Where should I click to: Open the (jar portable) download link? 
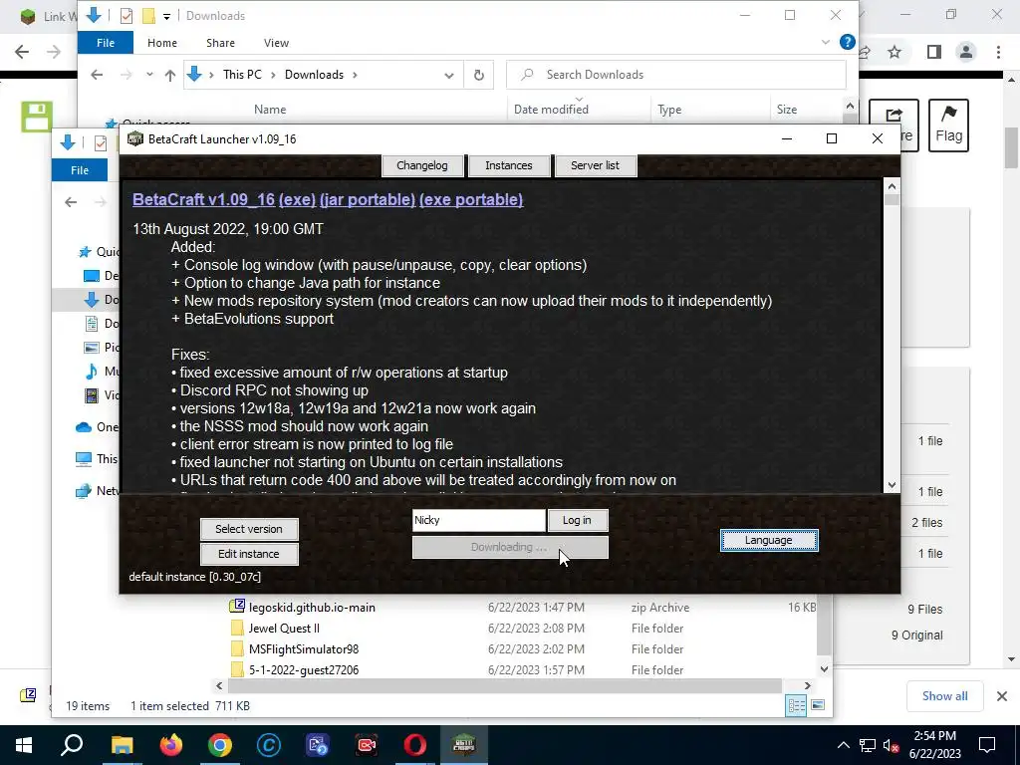(x=368, y=199)
